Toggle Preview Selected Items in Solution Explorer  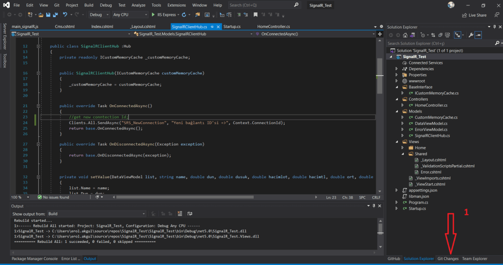(478, 35)
